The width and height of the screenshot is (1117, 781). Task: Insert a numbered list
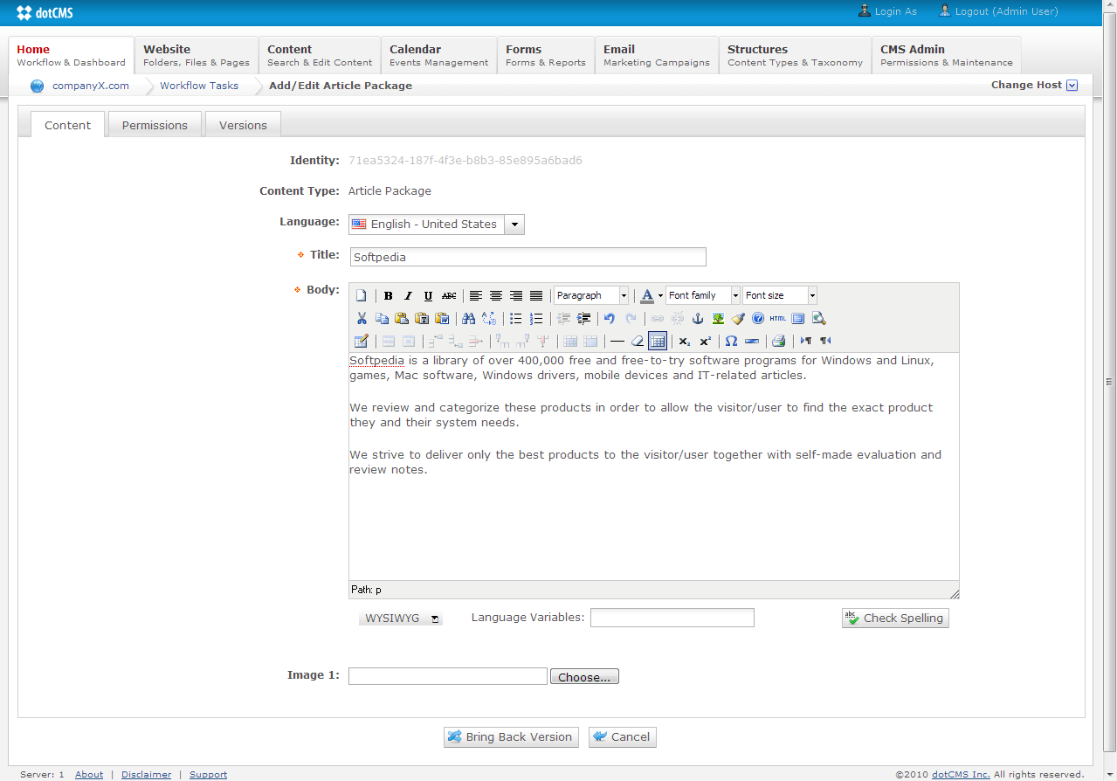point(536,318)
